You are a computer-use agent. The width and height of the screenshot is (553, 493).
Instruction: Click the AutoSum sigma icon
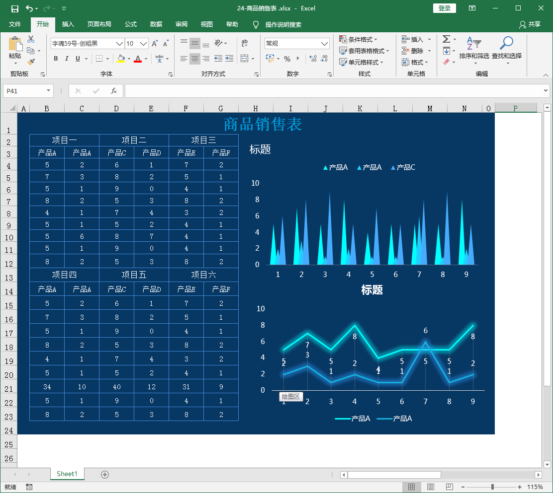pos(446,39)
